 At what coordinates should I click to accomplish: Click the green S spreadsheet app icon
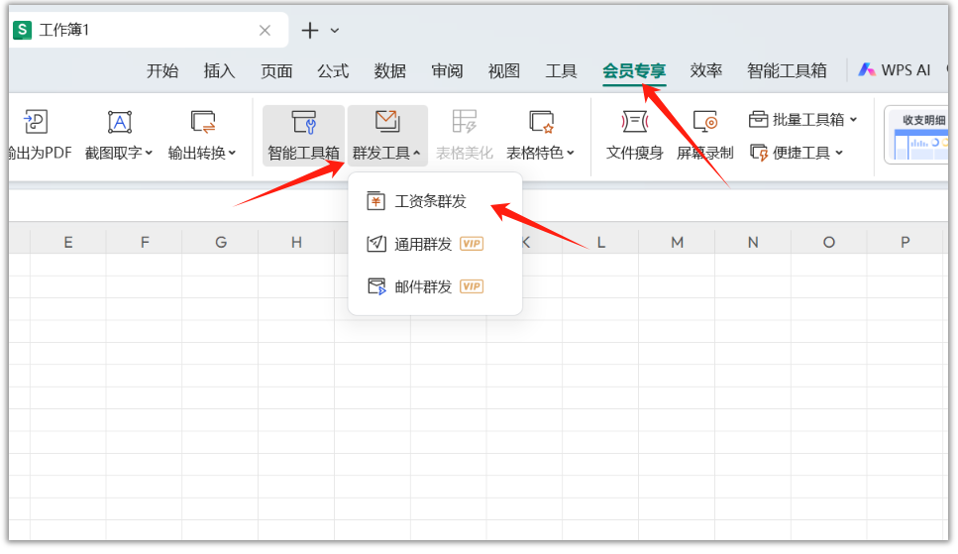(22, 30)
